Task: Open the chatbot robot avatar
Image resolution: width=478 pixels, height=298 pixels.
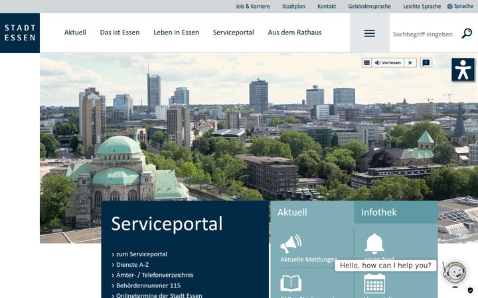Action: pos(455,273)
